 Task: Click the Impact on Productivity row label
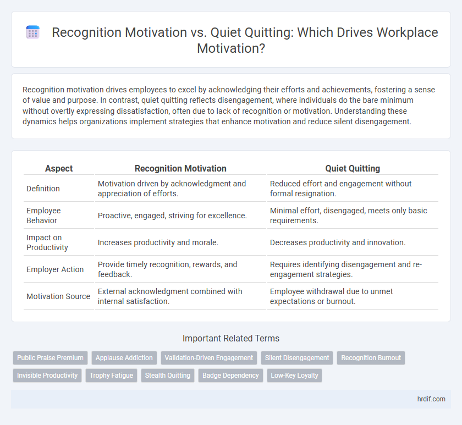[47, 242]
